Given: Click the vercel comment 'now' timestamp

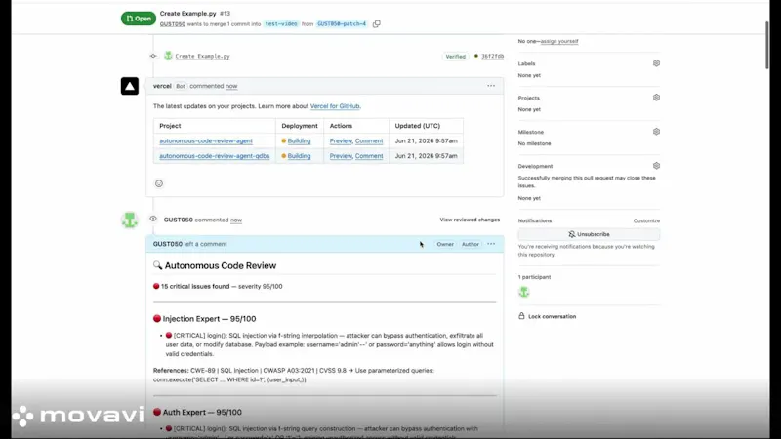Looking at the screenshot, I should (x=231, y=86).
